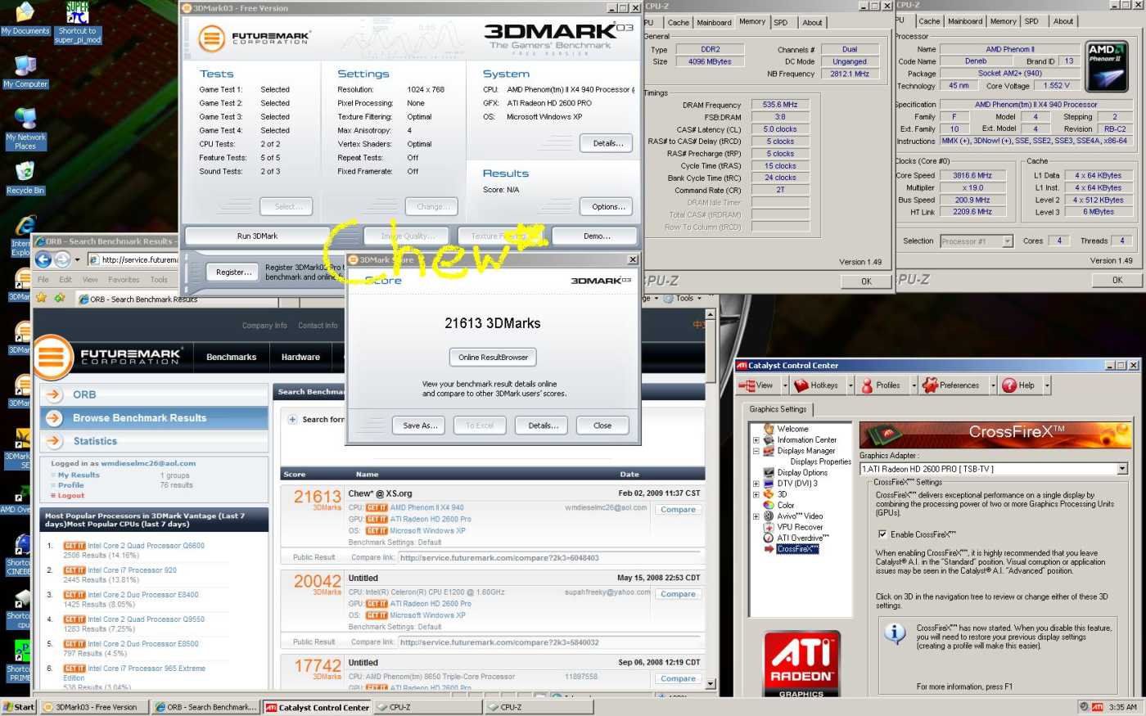Click the Logout link
The image size is (1146, 716).
pos(70,496)
